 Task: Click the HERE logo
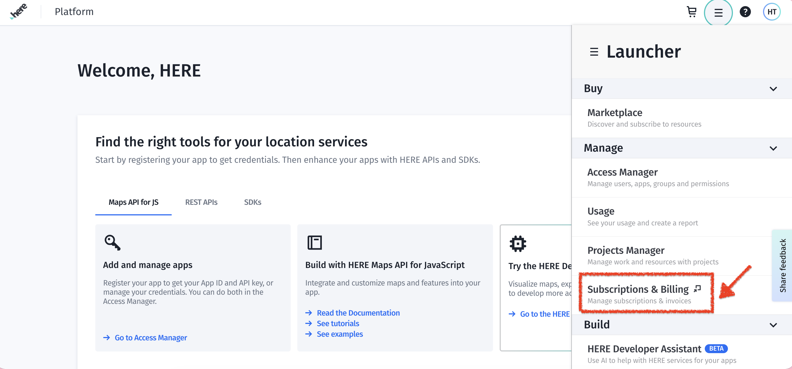tap(18, 12)
